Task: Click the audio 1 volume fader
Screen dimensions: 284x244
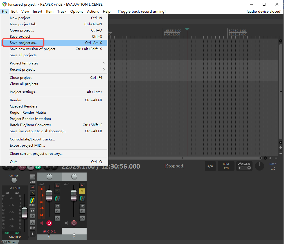Action: pyautogui.click(x=49, y=195)
